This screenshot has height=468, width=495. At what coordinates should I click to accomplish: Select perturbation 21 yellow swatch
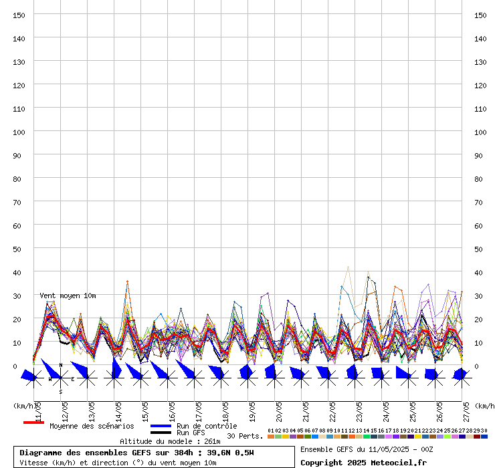tap(418, 437)
